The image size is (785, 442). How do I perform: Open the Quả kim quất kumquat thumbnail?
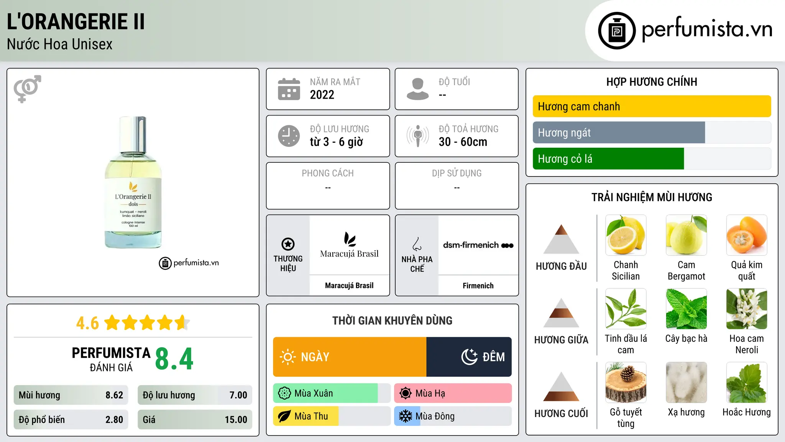point(747,235)
